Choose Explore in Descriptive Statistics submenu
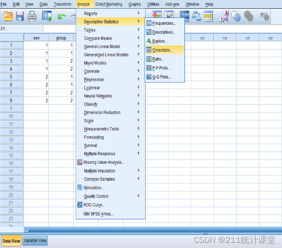This screenshot has height=248, width=282. [165, 41]
